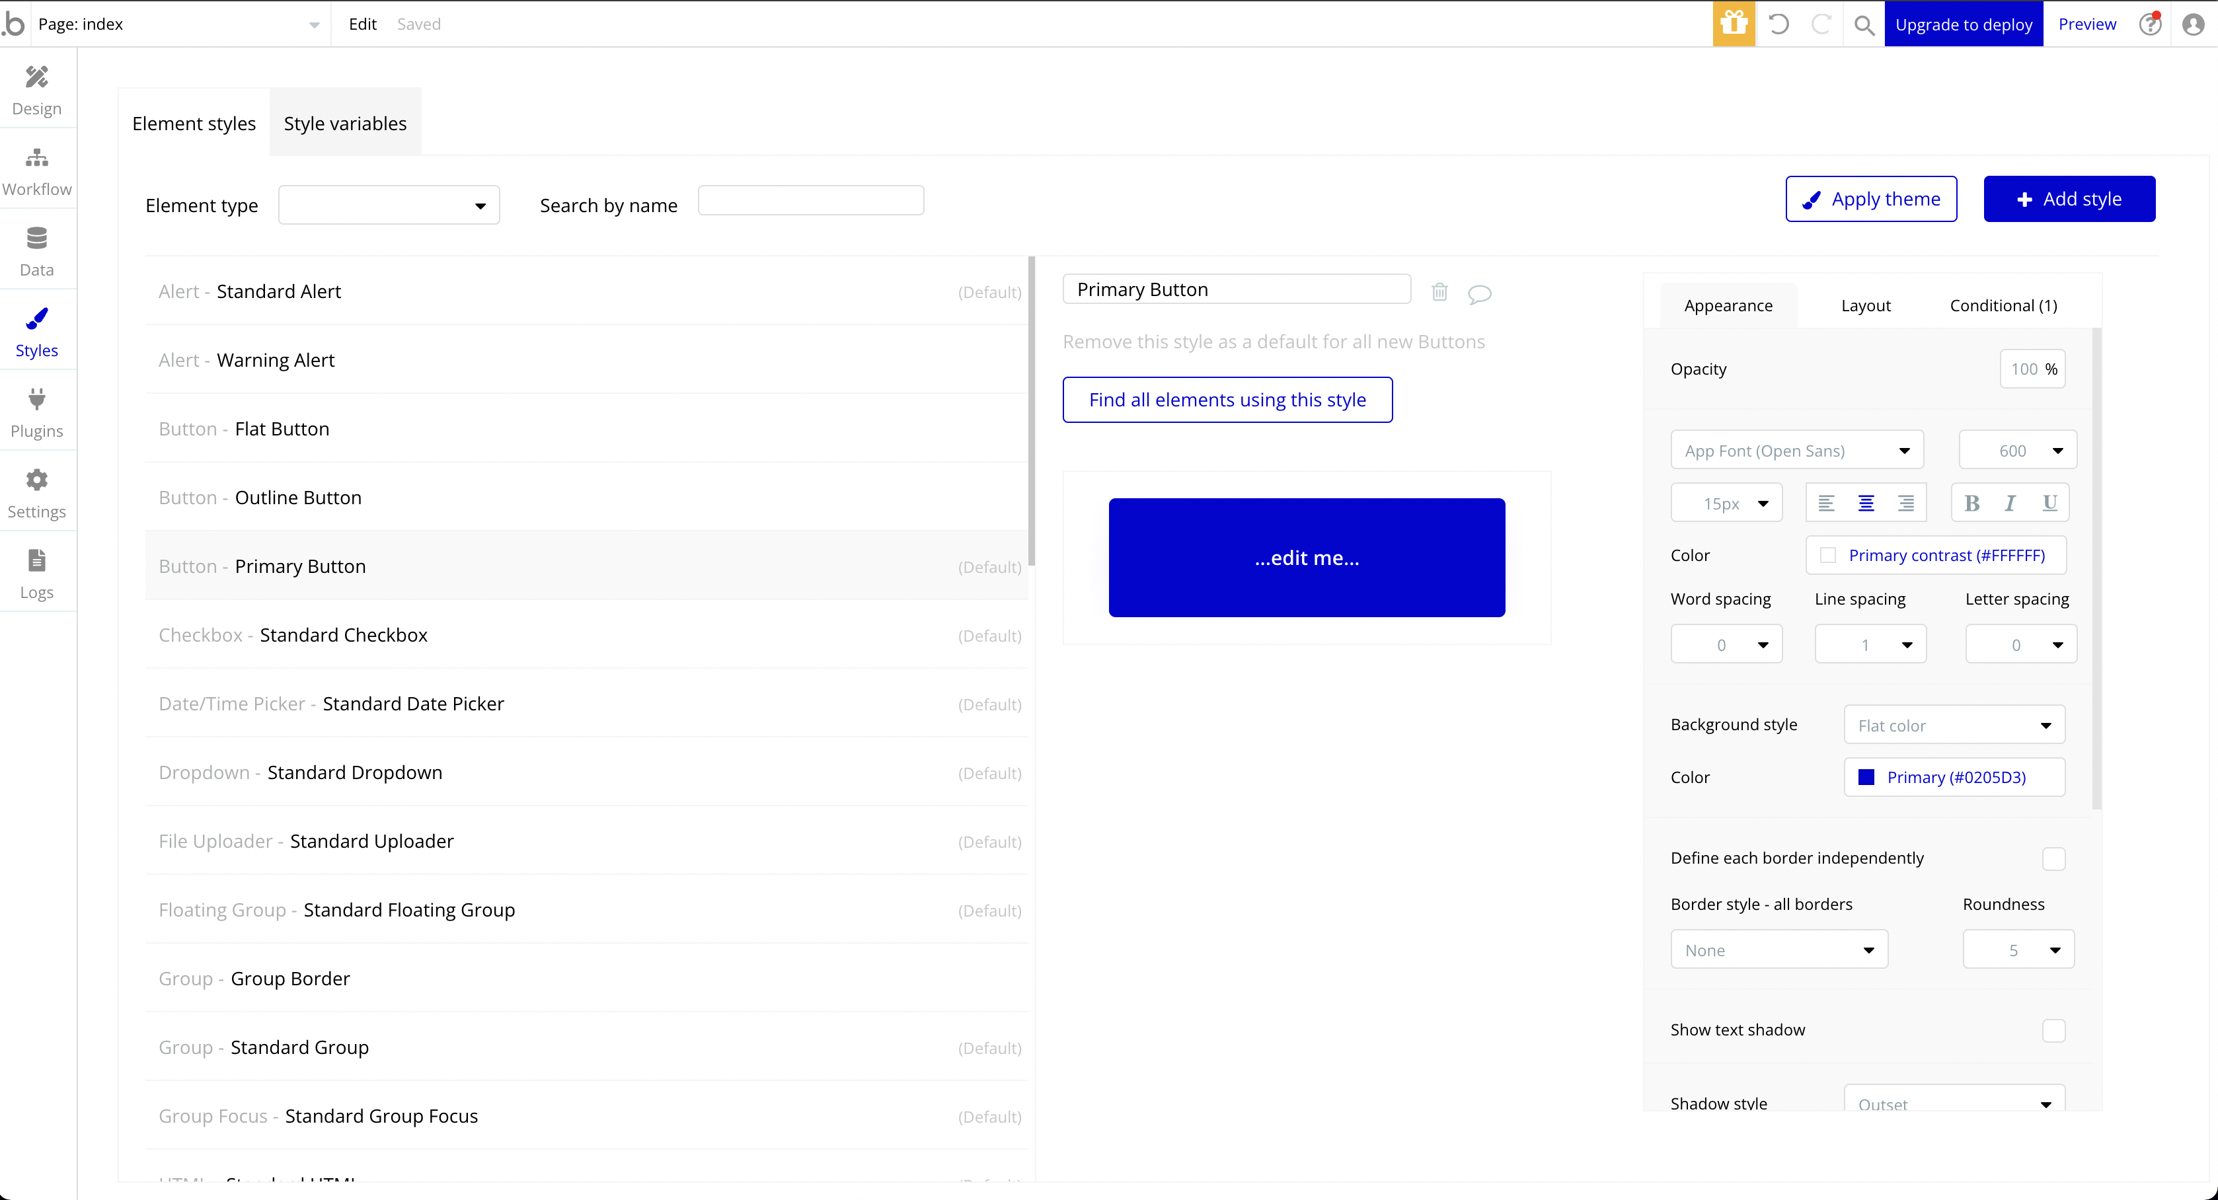Open the Element type dropdown
2218x1200 pixels.
(389, 206)
